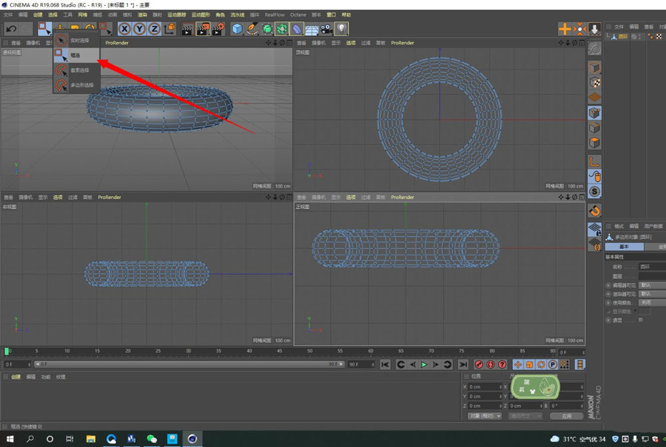Toggle the X axis lock icon

pyautogui.click(x=125, y=29)
